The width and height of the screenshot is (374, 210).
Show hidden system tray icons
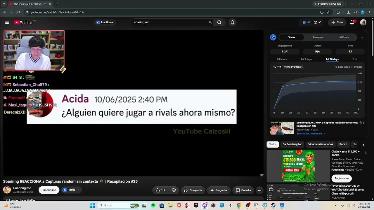pos(337,205)
